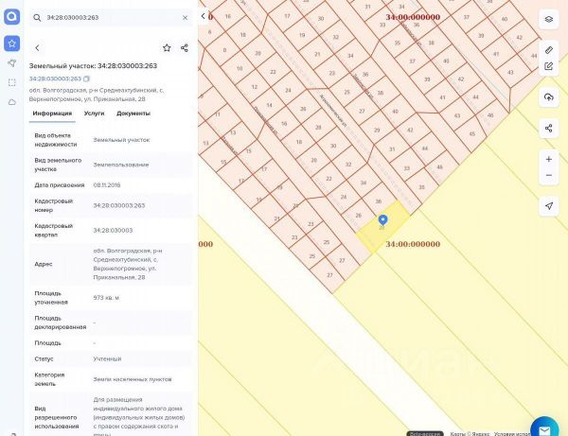568x436 pixels.
Task: Select the edit drawing tool on map
Action: (549, 66)
